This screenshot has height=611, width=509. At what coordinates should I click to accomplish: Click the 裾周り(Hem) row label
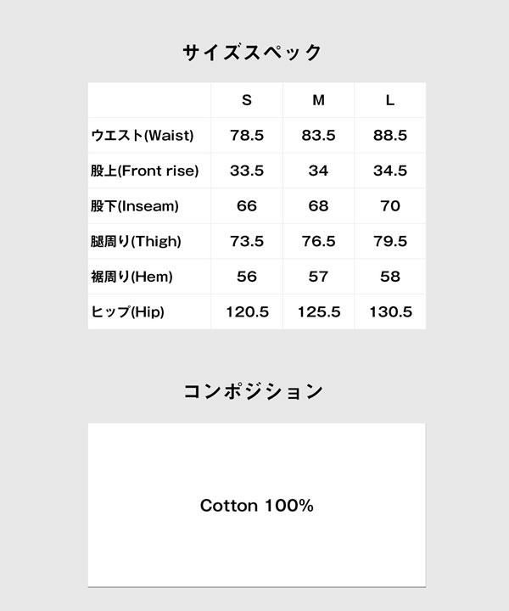(131, 277)
